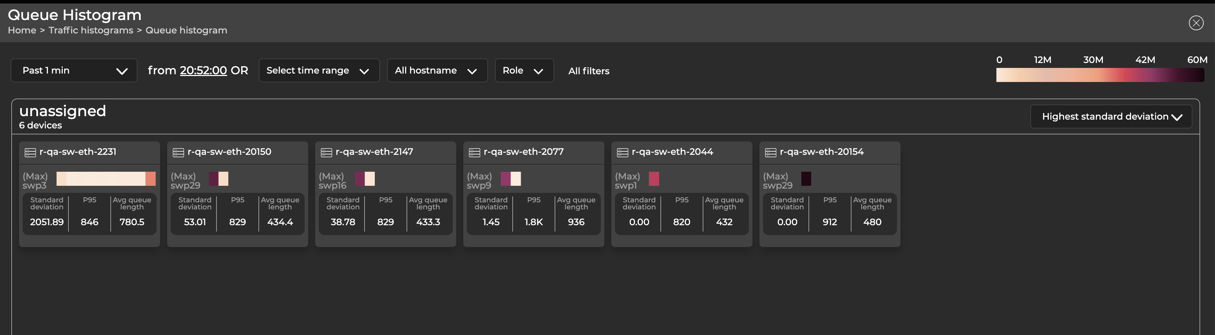Viewport: 1215px width, 335px height.
Task: Click the switch icon on r-qa-sw-eth-2231 card
Action: [30, 152]
